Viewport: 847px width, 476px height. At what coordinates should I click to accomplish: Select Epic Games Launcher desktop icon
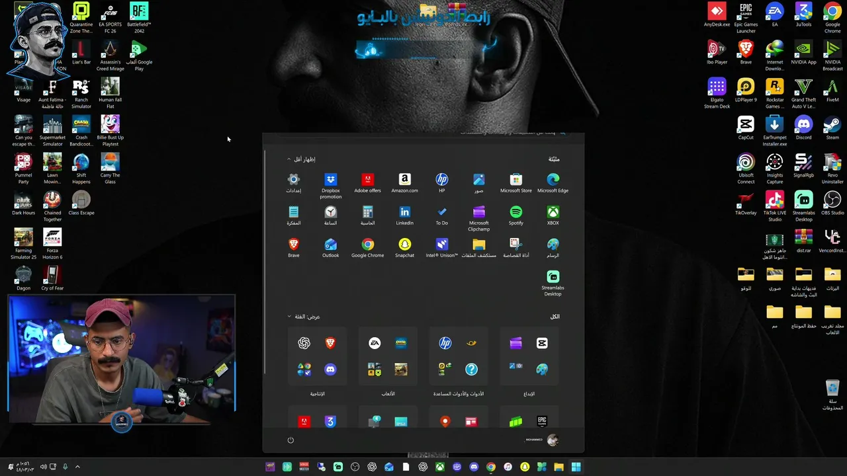pyautogui.click(x=746, y=18)
